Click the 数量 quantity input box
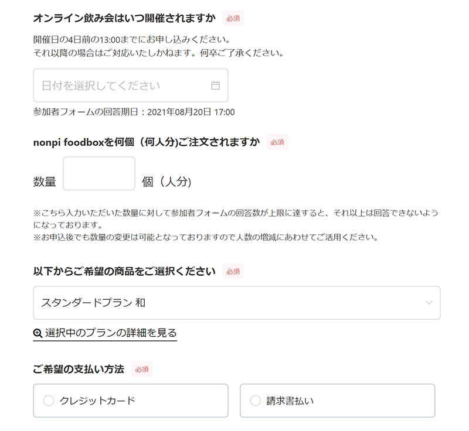The height and width of the screenshot is (431, 469). coord(99,173)
